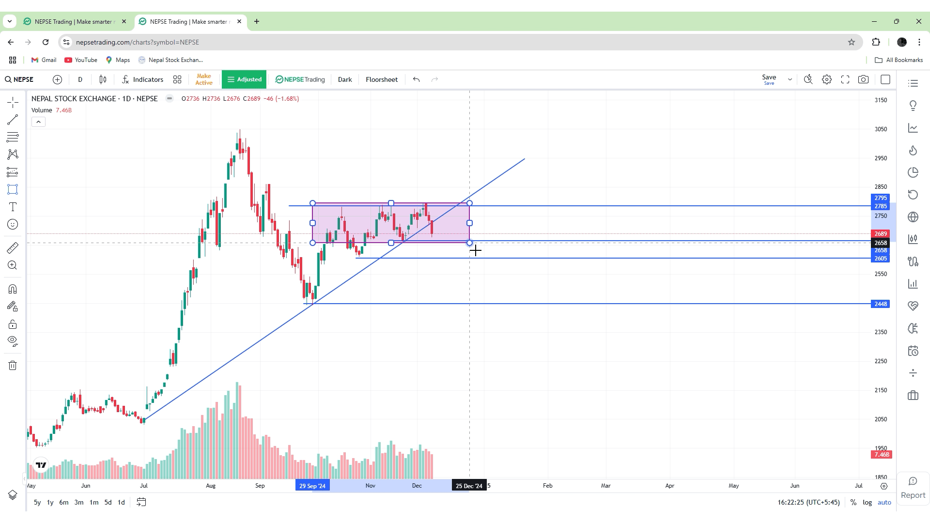
Task: Activate the zoom in tool
Action: tap(13, 265)
